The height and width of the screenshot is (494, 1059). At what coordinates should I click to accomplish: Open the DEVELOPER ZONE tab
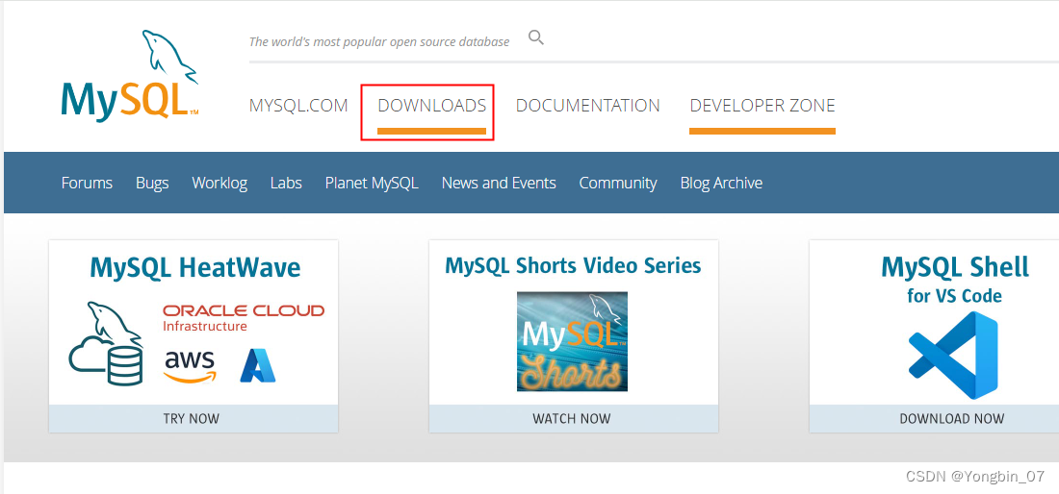coord(762,106)
